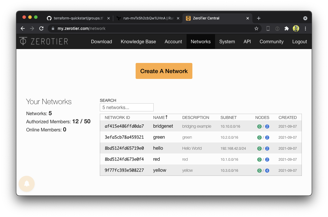Screen dimensions: 328x217
Task: Click the tab search dropdown arrow
Action: pos(305,18)
